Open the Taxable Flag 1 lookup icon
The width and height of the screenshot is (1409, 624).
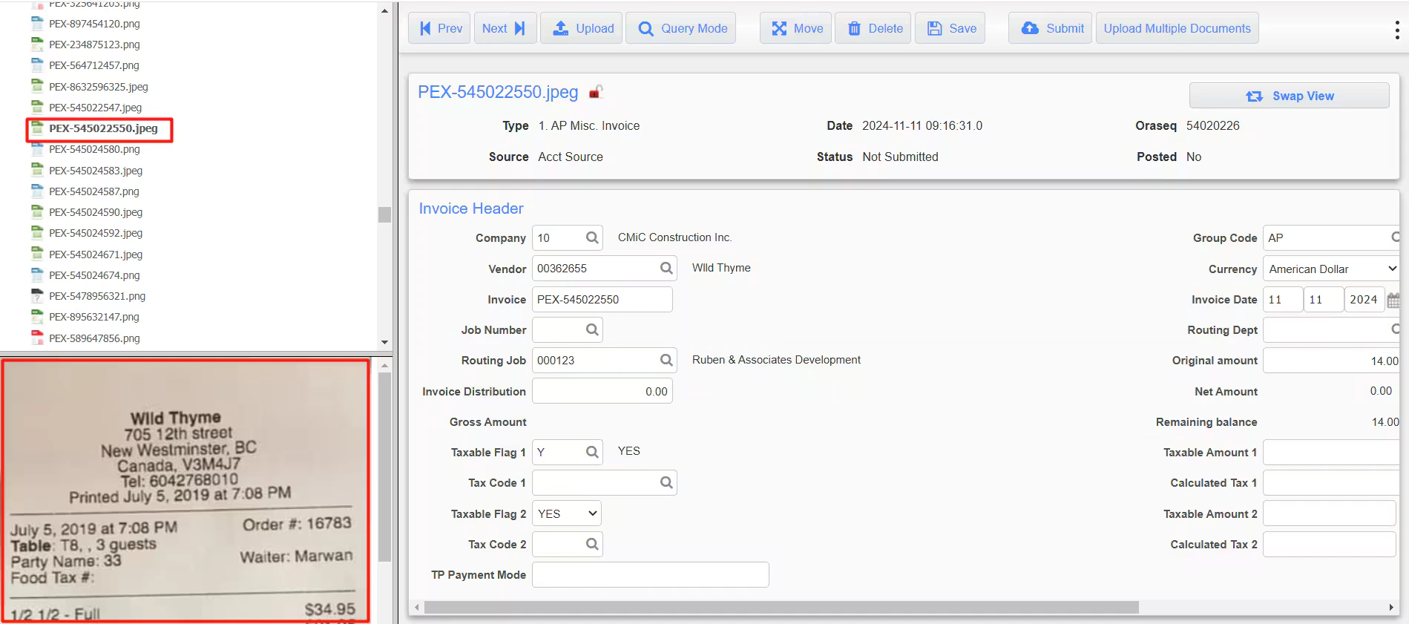[x=592, y=452]
